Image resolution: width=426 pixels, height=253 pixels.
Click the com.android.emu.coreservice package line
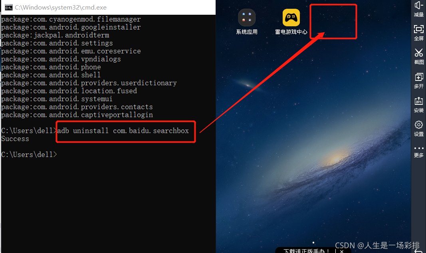coord(71,51)
